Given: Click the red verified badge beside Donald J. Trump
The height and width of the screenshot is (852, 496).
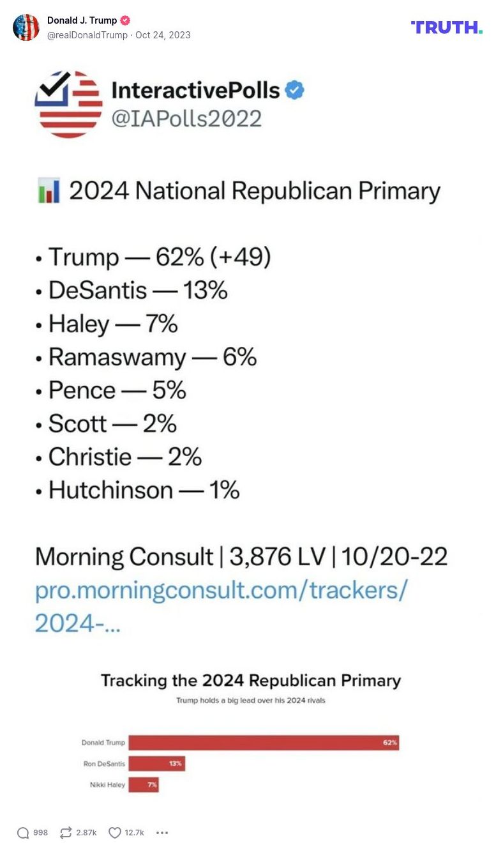Looking at the screenshot, I should coord(125,20).
